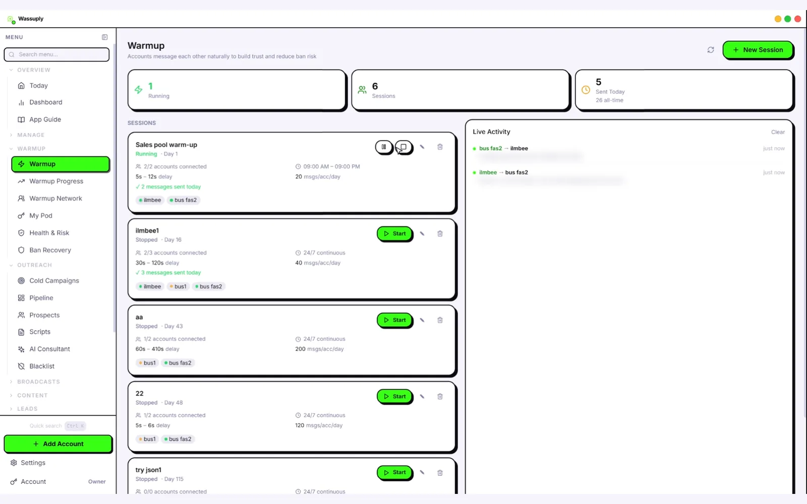Collapse the sidebar menu panel
The image size is (807, 504).
click(x=105, y=37)
